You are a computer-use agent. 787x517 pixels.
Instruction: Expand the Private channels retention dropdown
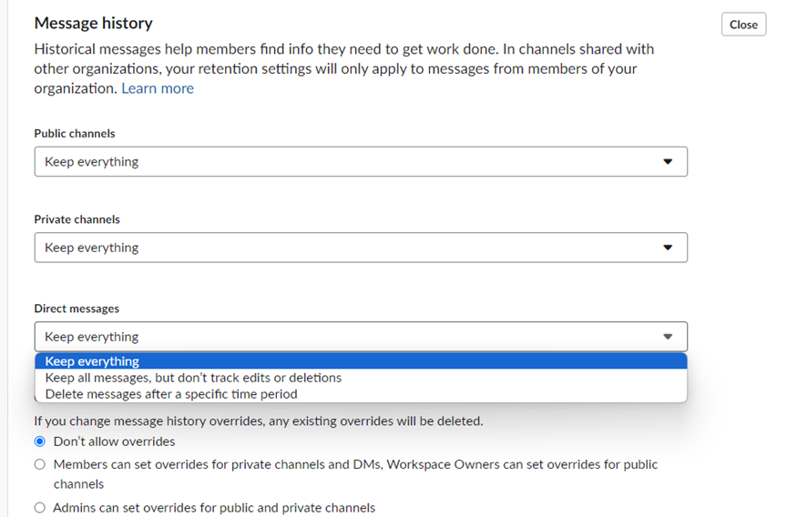(x=361, y=248)
